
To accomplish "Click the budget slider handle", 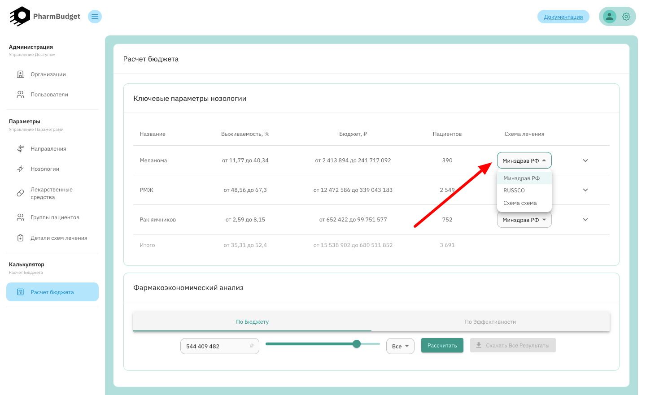I will [357, 344].
